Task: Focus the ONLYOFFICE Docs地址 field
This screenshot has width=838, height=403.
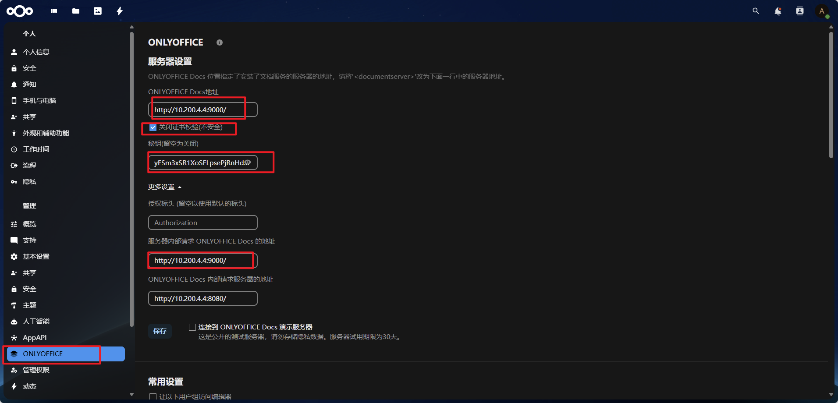Action: (203, 110)
